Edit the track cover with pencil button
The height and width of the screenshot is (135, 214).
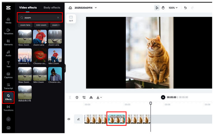coord(78,119)
